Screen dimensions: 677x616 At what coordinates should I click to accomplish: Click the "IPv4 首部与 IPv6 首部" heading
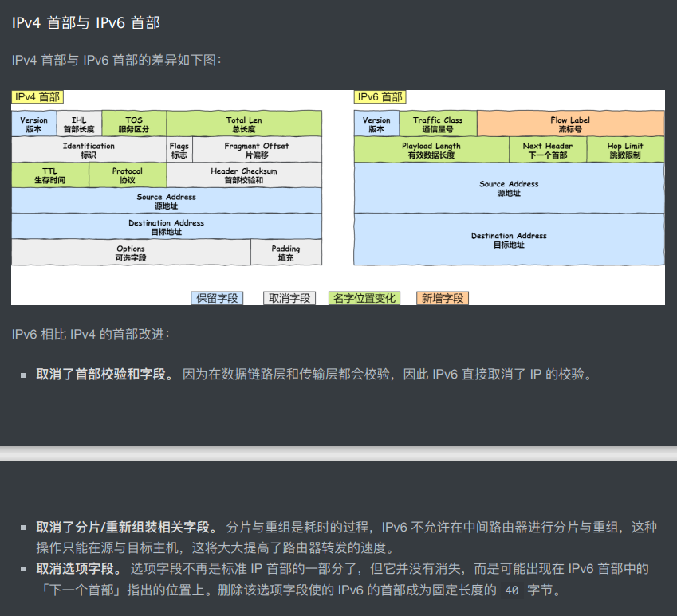coord(86,23)
